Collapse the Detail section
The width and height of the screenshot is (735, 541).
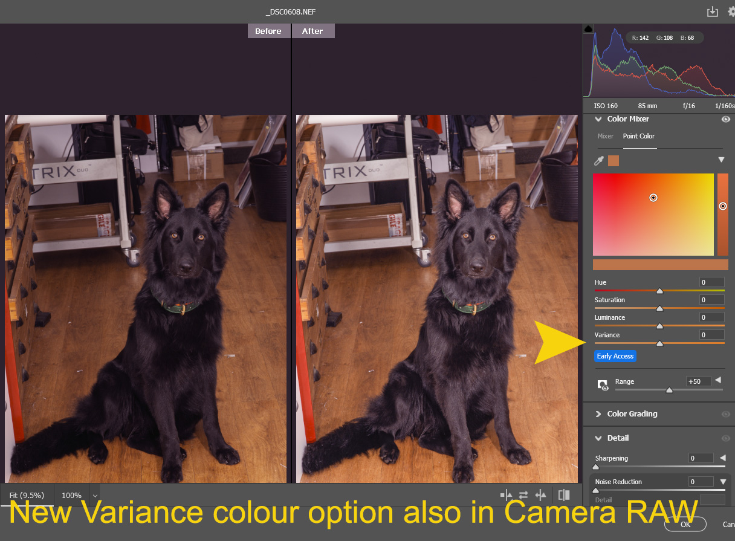coord(598,438)
